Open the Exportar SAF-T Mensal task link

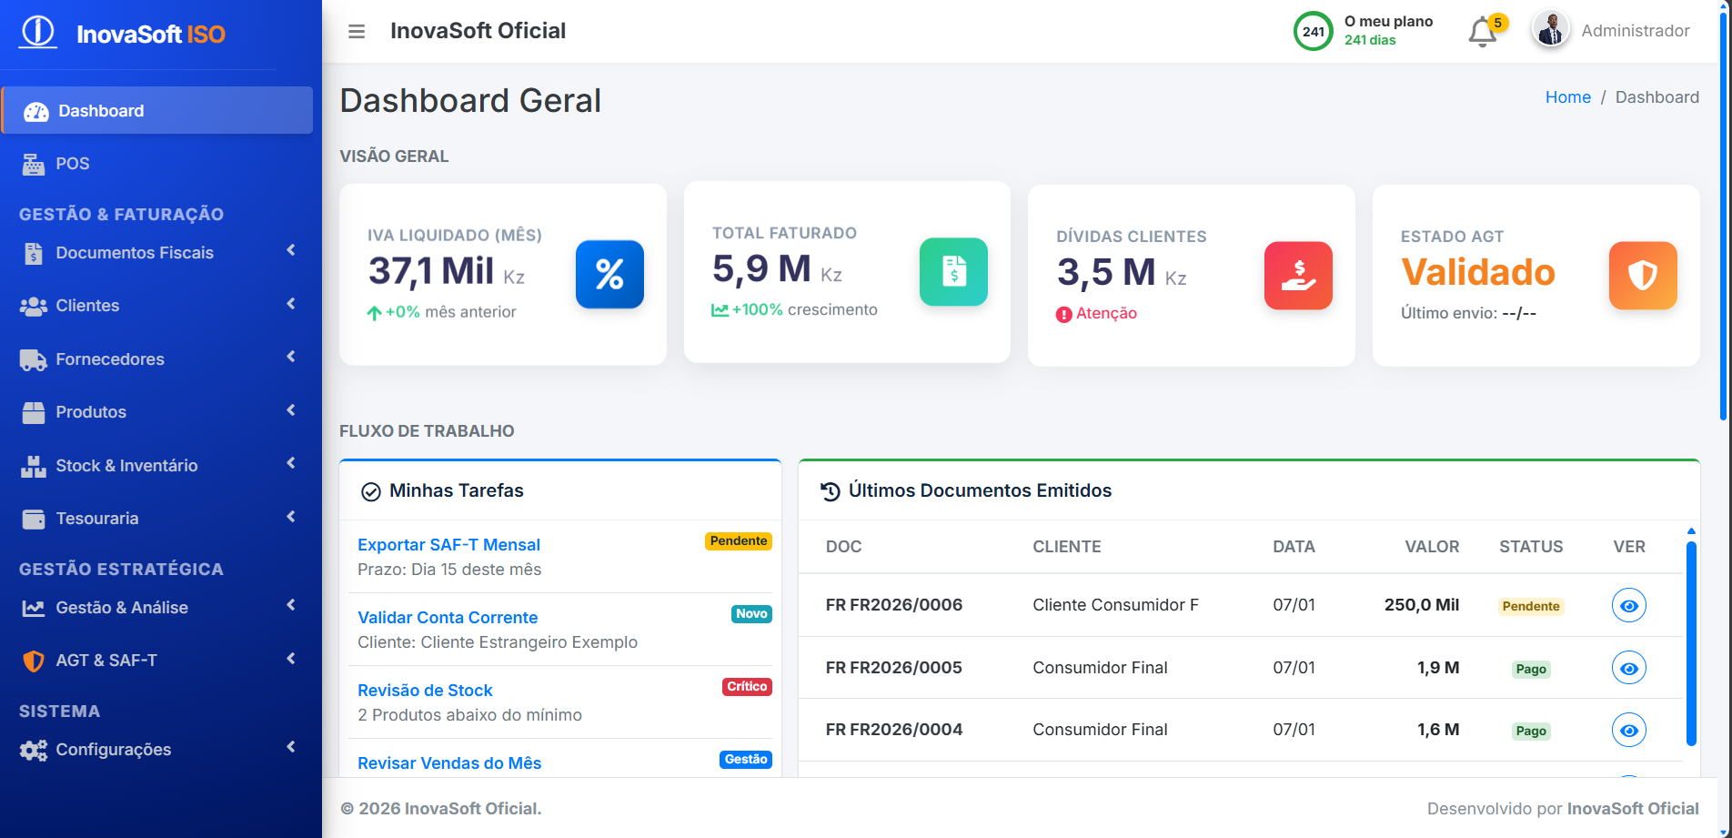coord(448,545)
